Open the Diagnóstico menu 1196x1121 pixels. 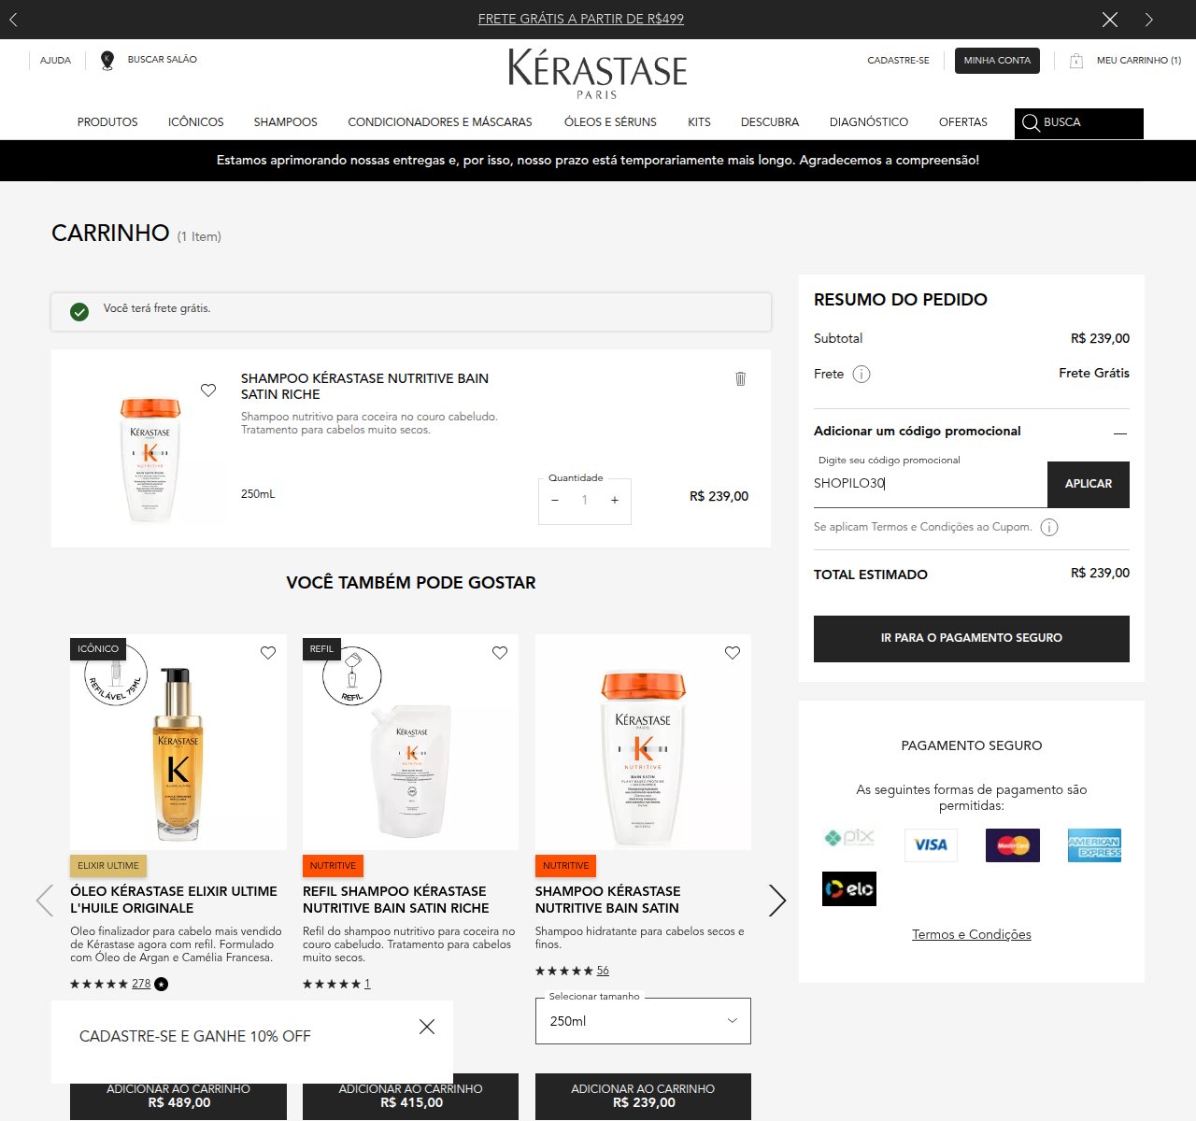point(869,122)
